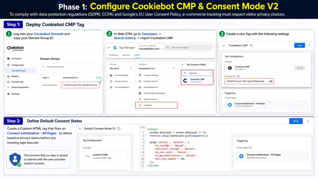Select the Cookiebot CMP gallery result

tap(197, 80)
